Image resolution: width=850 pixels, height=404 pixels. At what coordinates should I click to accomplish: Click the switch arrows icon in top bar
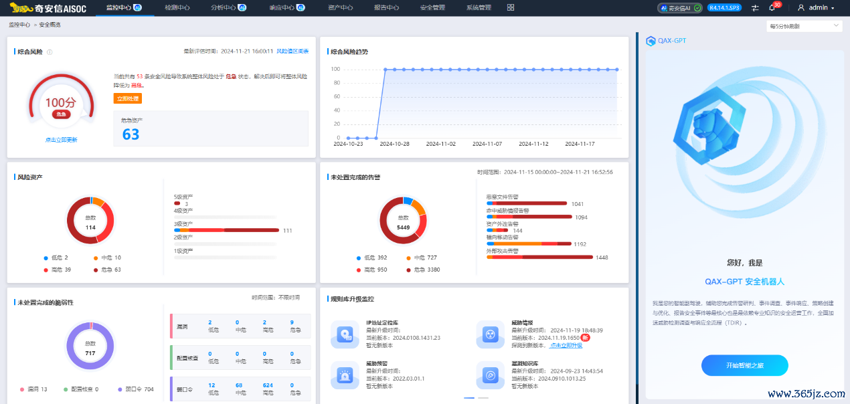(x=755, y=8)
